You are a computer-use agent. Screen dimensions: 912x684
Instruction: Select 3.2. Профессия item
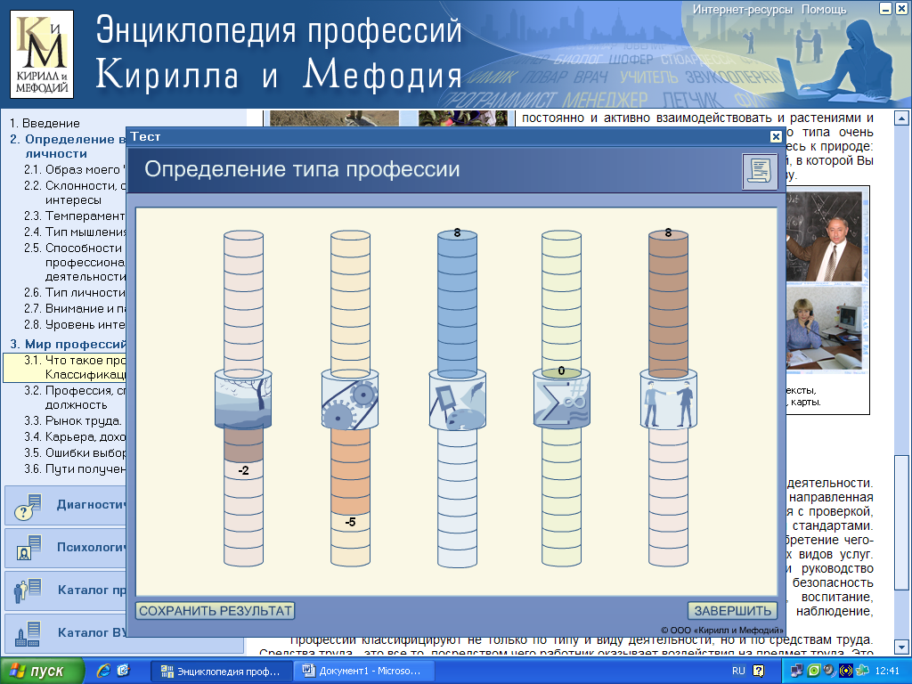pos(75,397)
